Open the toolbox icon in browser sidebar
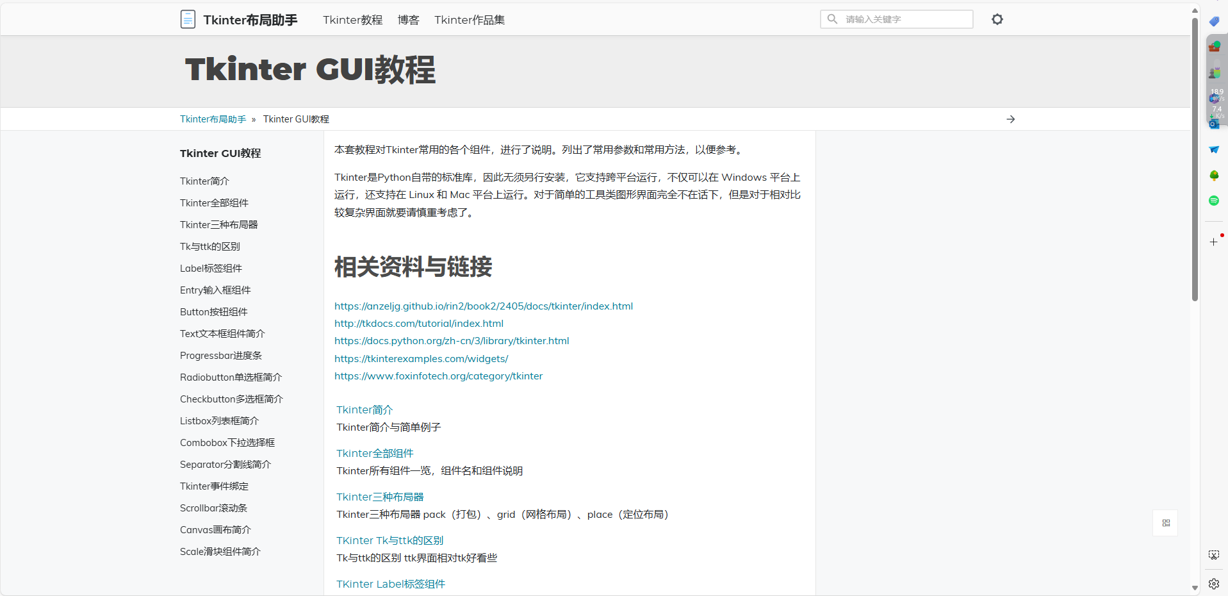Image resolution: width=1228 pixels, height=596 pixels. click(1214, 47)
